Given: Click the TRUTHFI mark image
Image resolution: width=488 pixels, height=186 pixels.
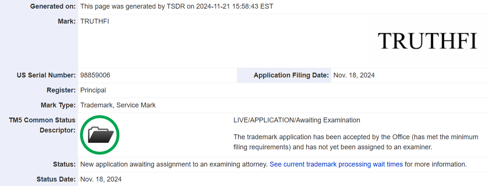Looking at the screenshot, I should point(427,41).
